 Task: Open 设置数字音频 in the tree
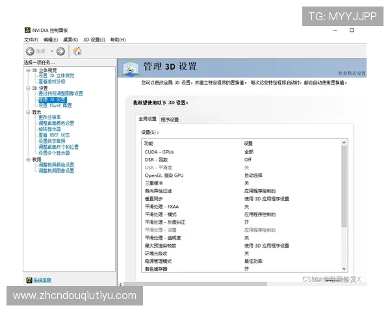tap(52, 141)
